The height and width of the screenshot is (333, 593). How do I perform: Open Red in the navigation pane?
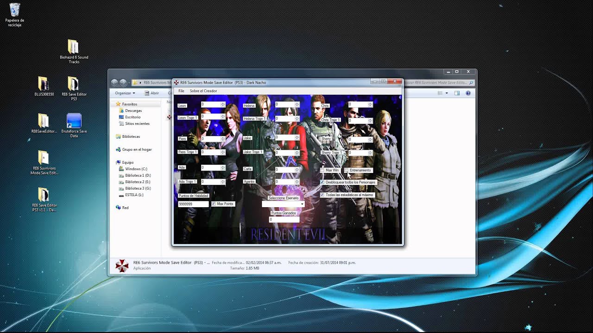tap(125, 208)
